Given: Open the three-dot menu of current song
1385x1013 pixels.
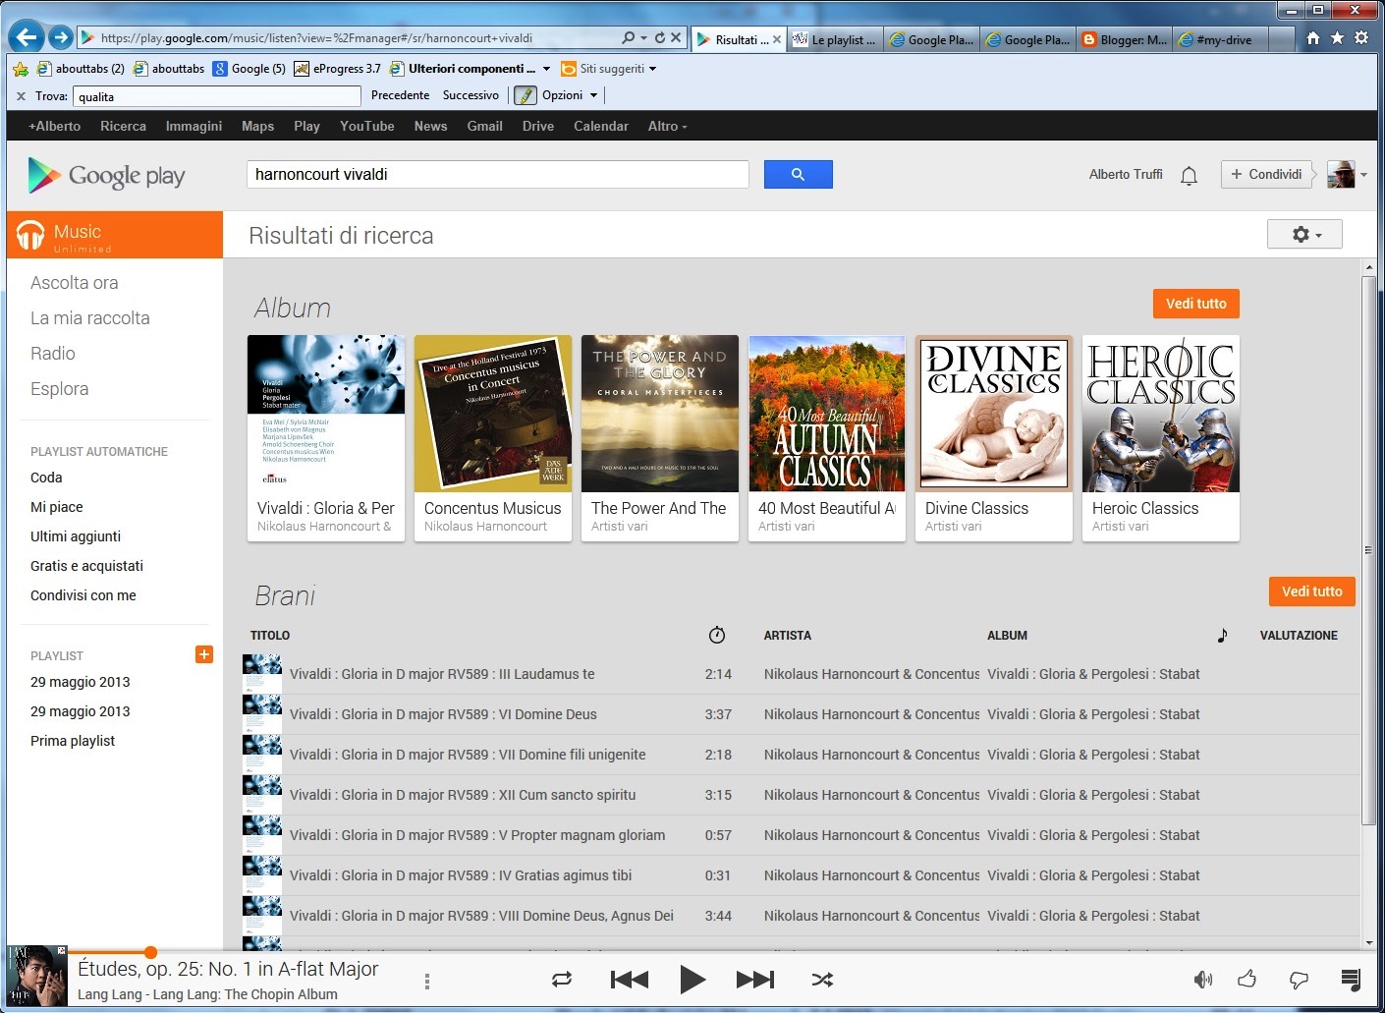Looking at the screenshot, I should [x=426, y=981].
